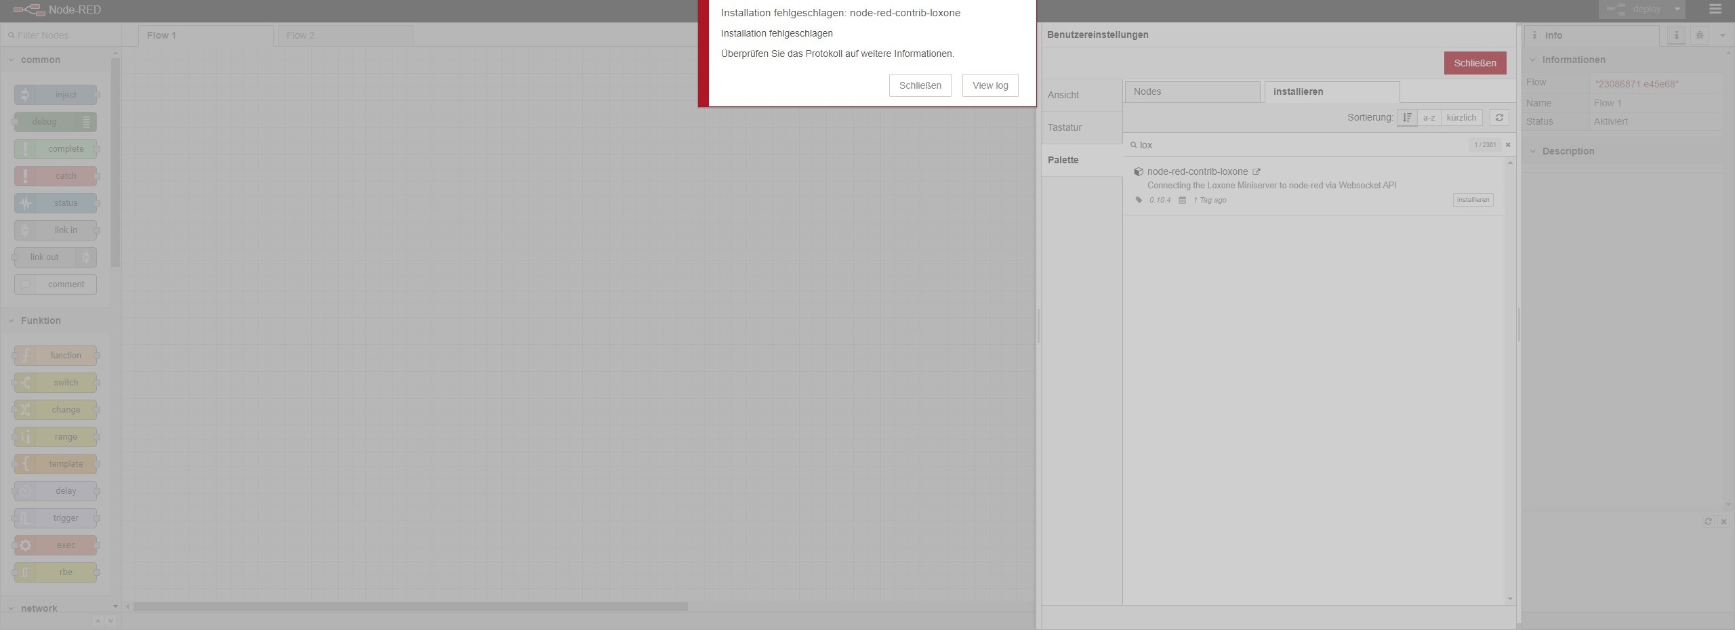Toggle the debug node's output button
The width and height of the screenshot is (1735, 630).
(86, 122)
